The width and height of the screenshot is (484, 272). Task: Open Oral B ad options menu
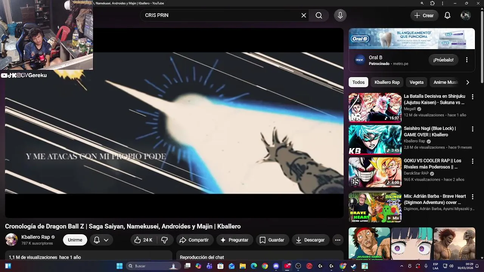pos(467,60)
